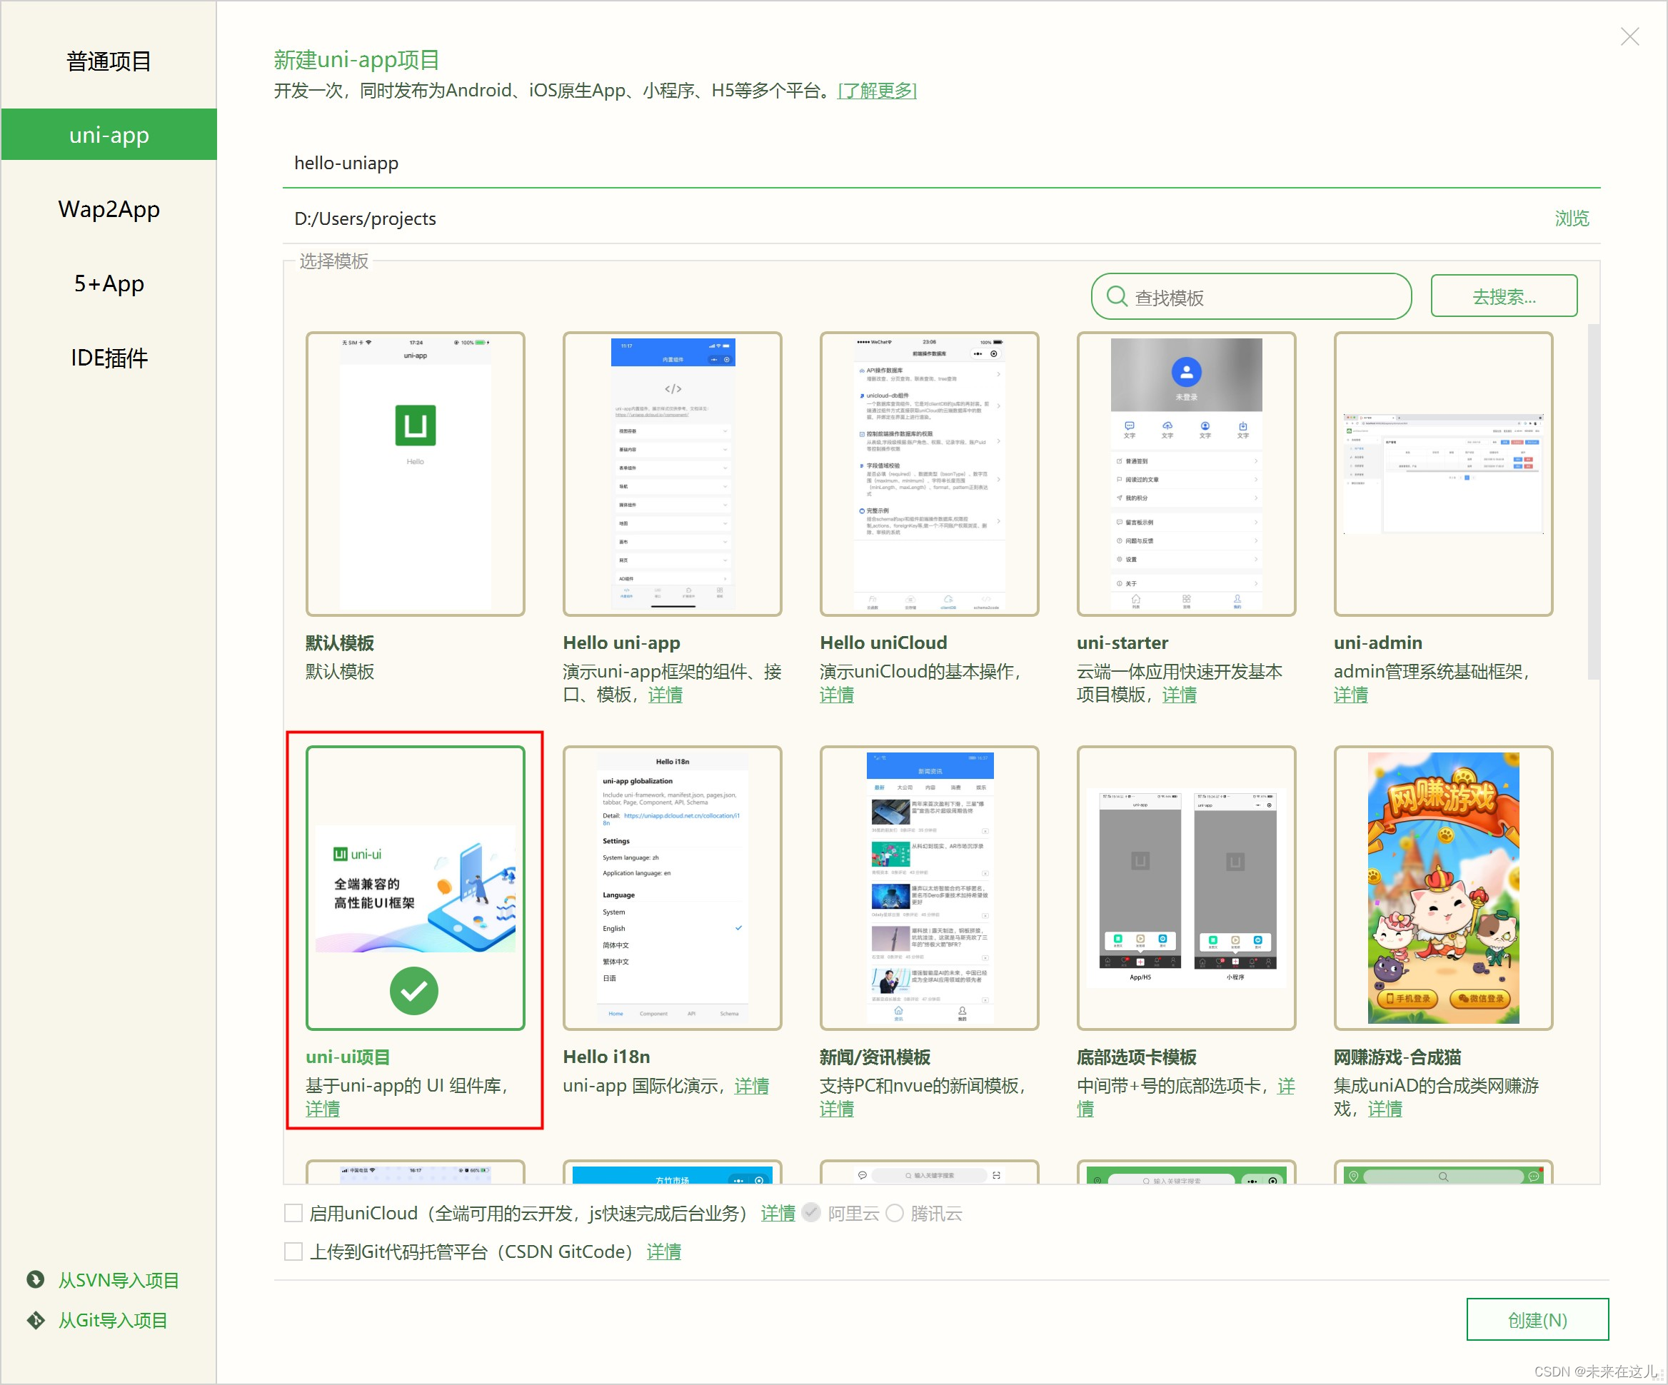Click the Git import icon

point(36,1320)
